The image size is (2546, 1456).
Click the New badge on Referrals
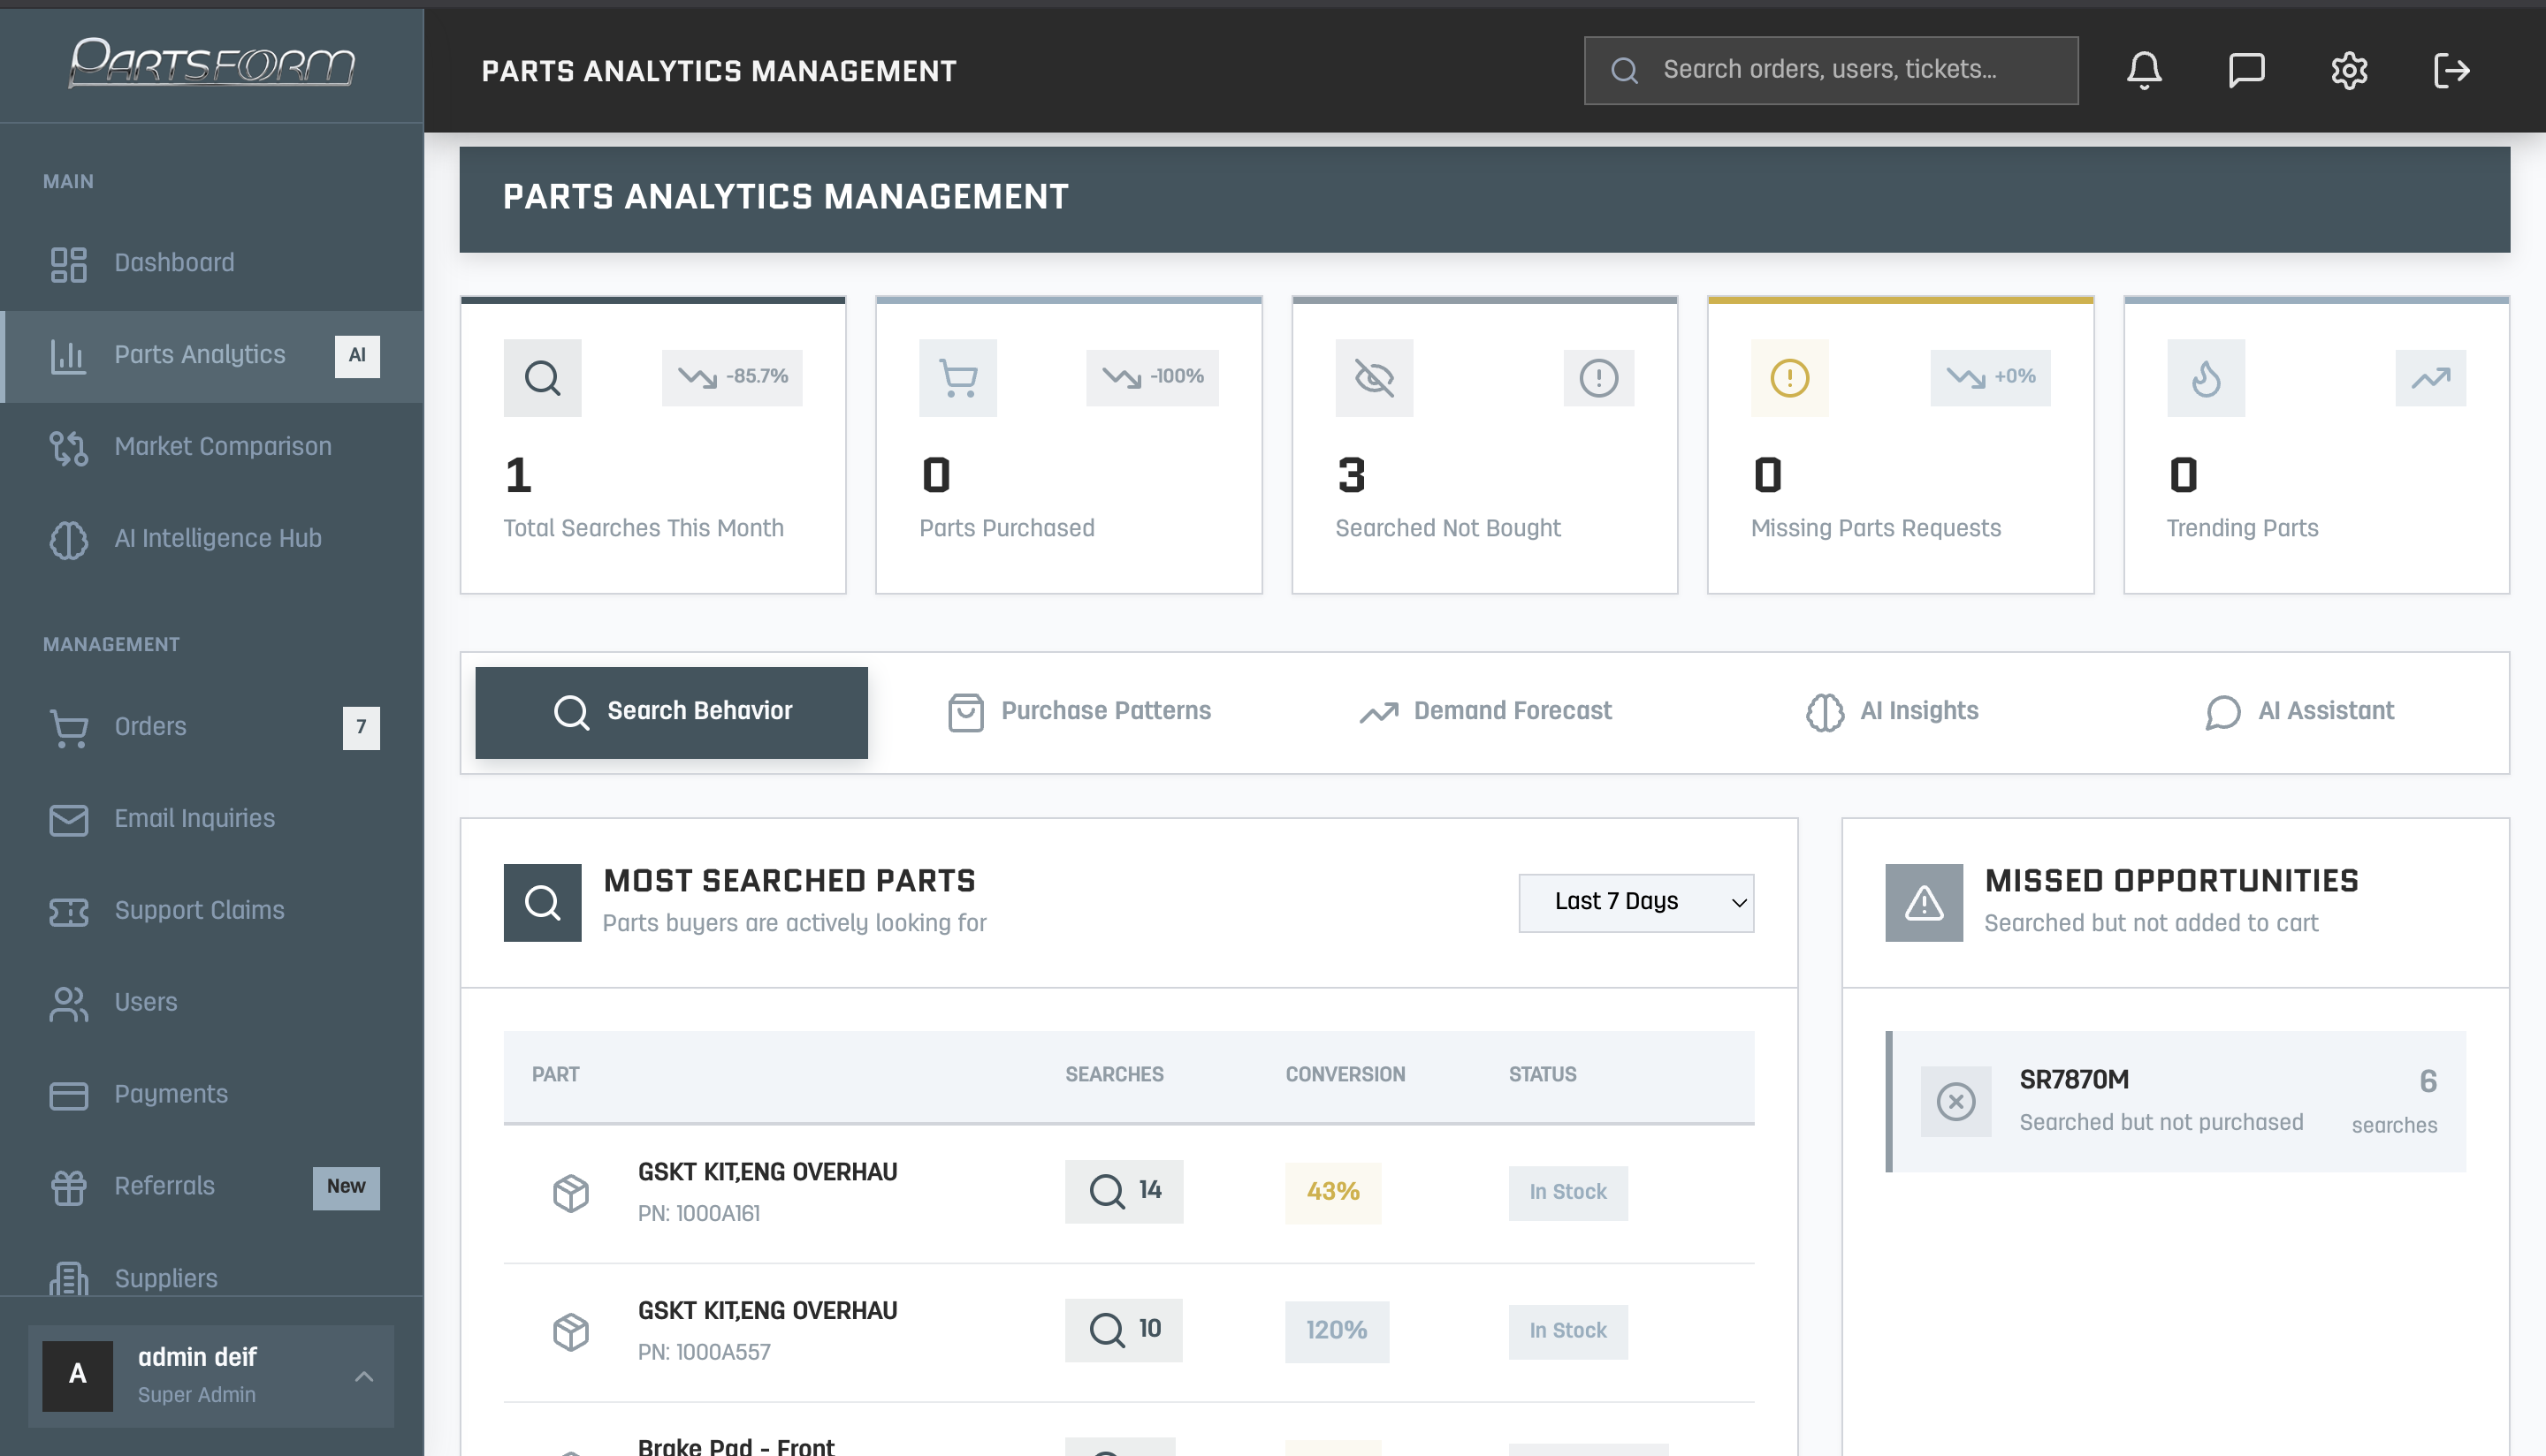[347, 1188]
